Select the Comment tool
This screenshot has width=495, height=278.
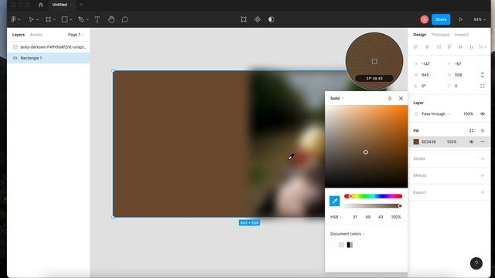pyautogui.click(x=125, y=19)
